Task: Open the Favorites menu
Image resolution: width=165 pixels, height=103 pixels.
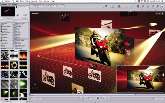Action: click(x=34, y=1)
